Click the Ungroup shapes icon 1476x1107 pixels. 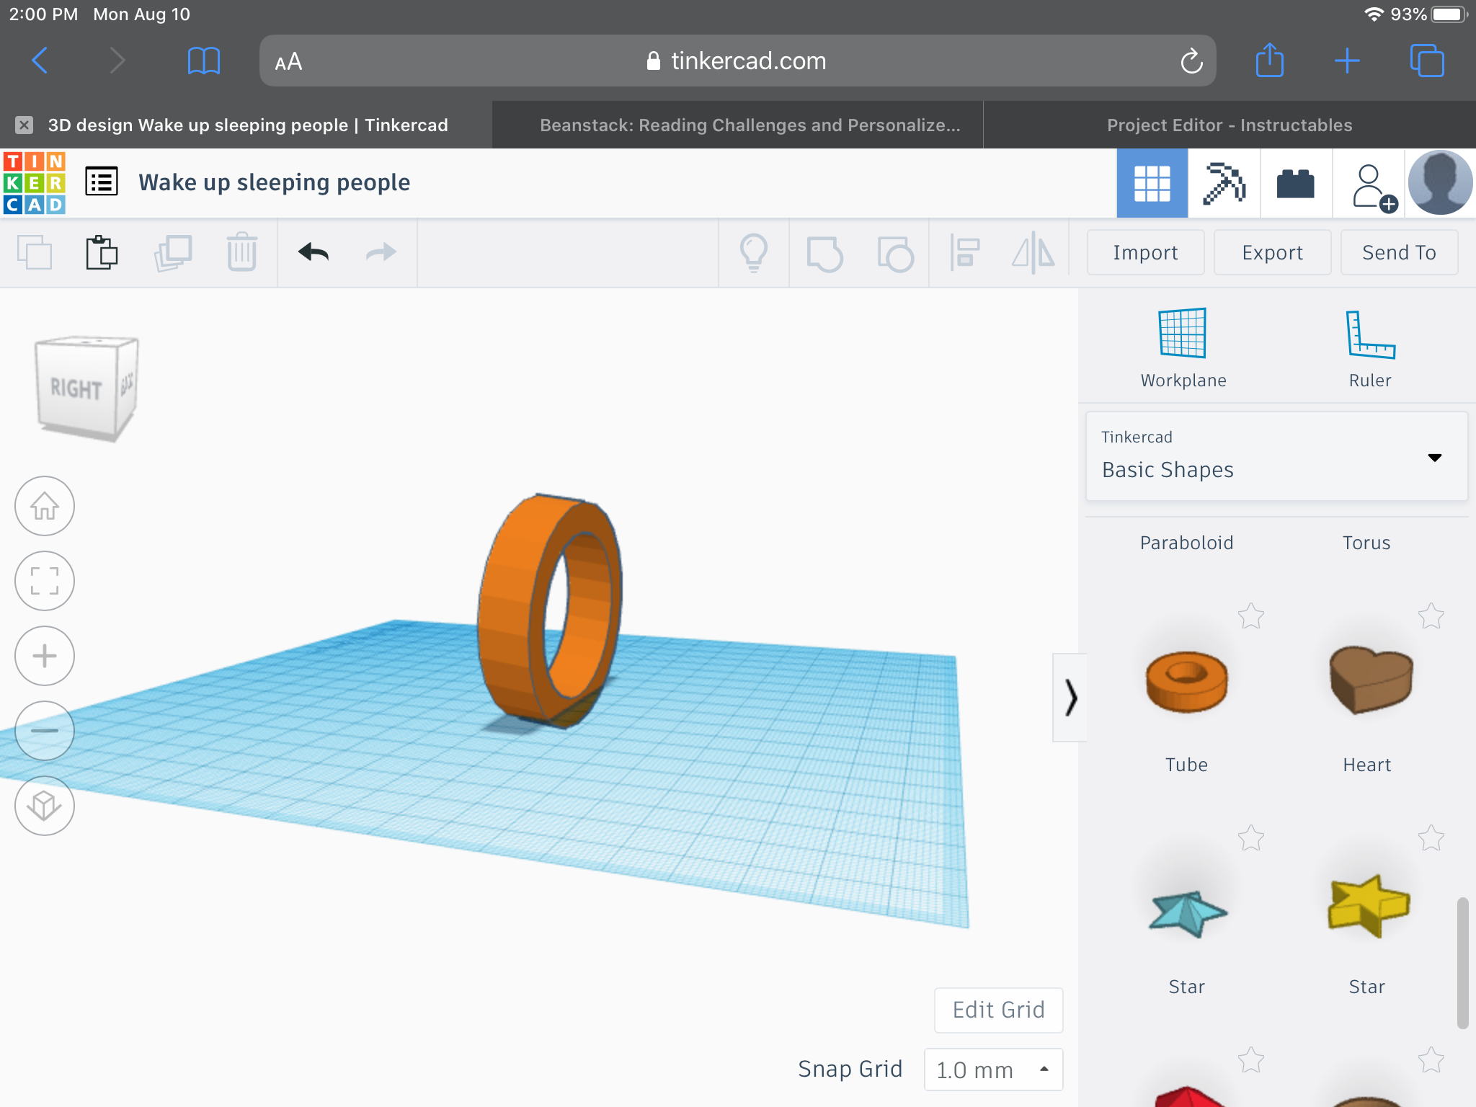[x=895, y=254]
